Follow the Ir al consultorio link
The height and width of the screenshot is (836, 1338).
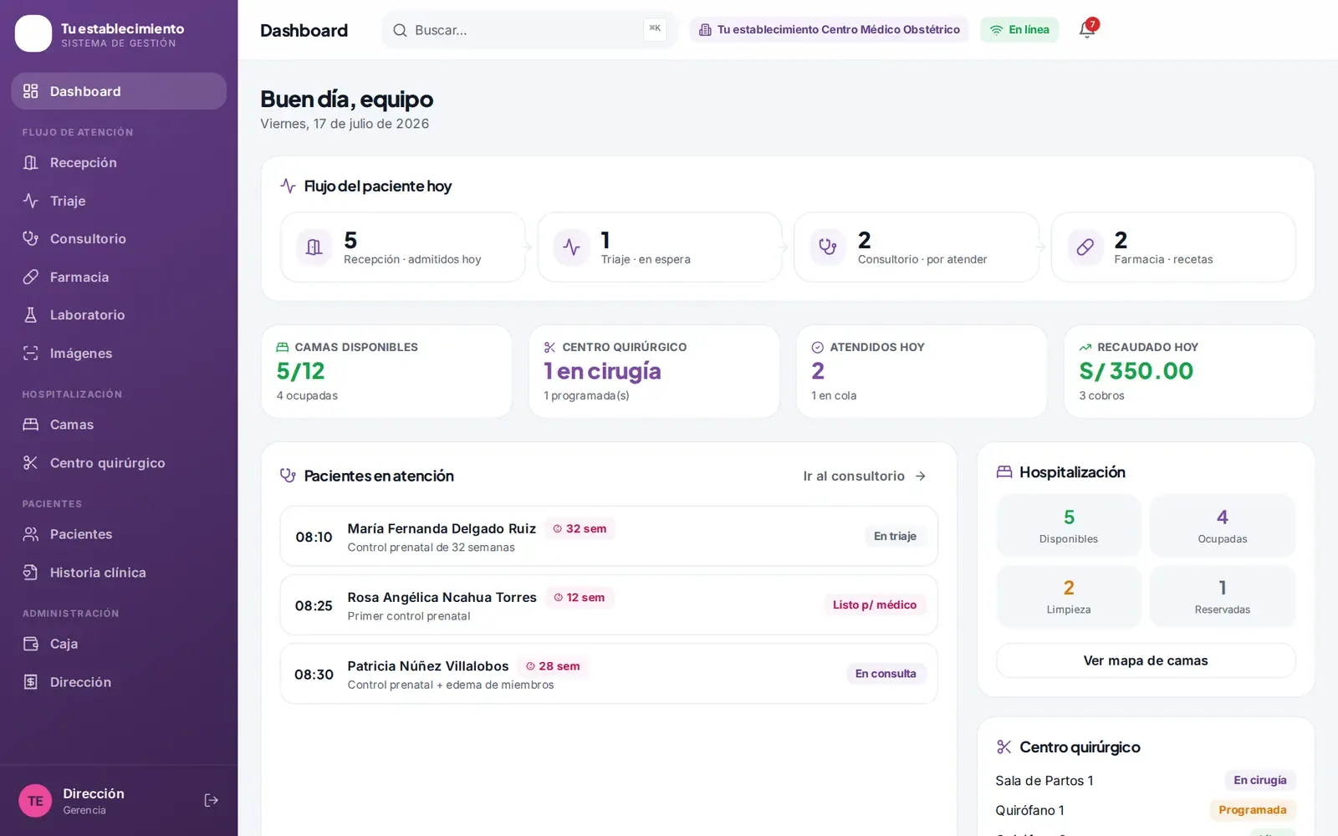pyautogui.click(x=865, y=476)
